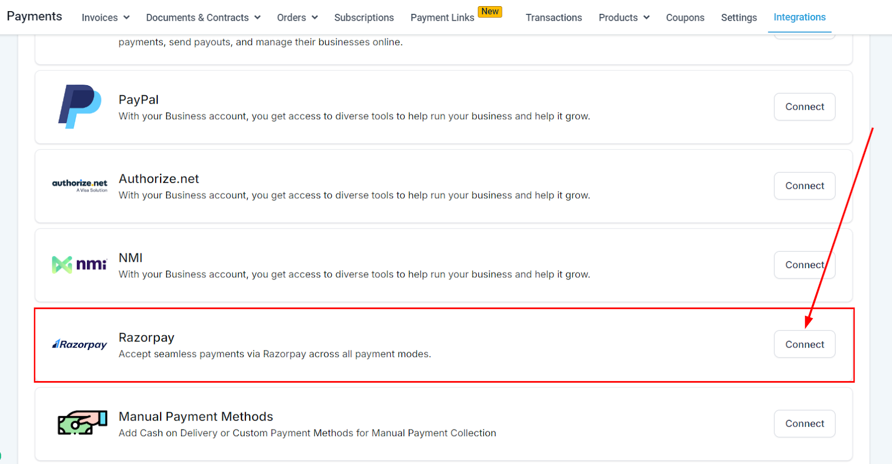Expand the Documents & Contracts dropdown
This screenshot has width=892, height=464.
[203, 17]
